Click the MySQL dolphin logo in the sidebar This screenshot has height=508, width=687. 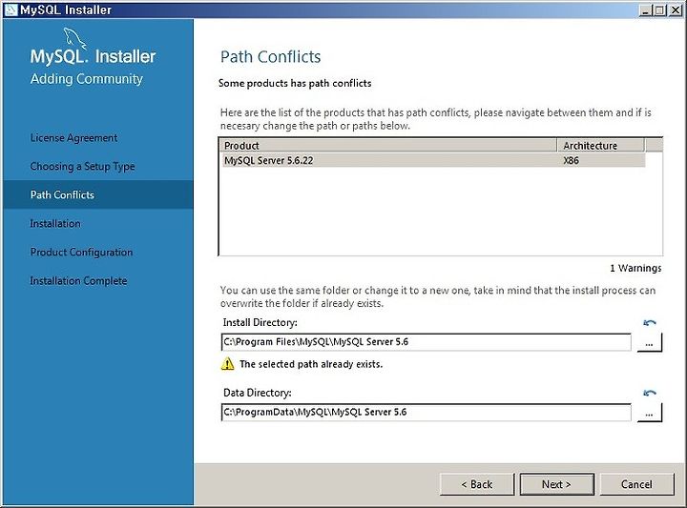pos(74,38)
